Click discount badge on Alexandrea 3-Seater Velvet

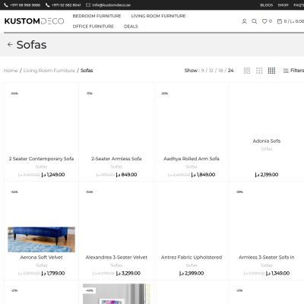coord(89,192)
